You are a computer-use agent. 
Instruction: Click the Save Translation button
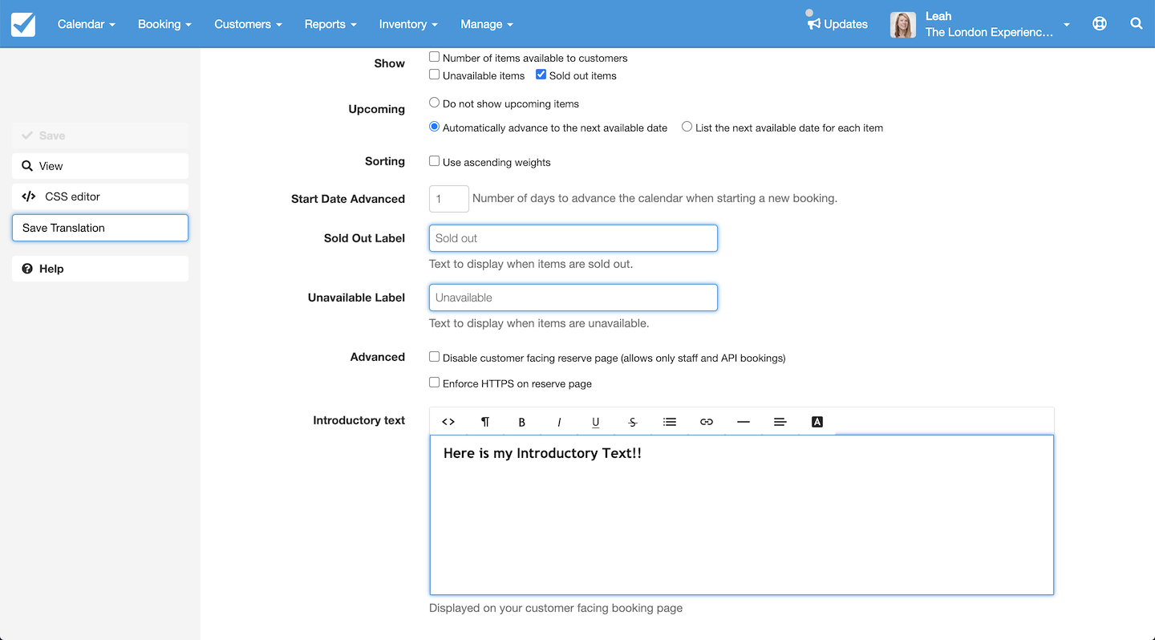(100, 228)
